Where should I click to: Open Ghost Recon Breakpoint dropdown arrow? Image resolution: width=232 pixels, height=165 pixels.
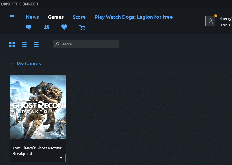tap(61, 158)
